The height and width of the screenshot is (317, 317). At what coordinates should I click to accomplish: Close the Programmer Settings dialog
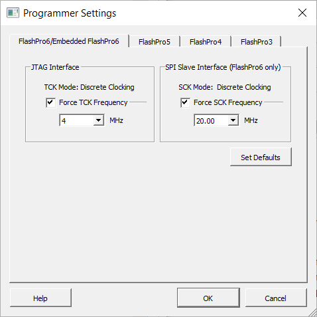(x=302, y=13)
